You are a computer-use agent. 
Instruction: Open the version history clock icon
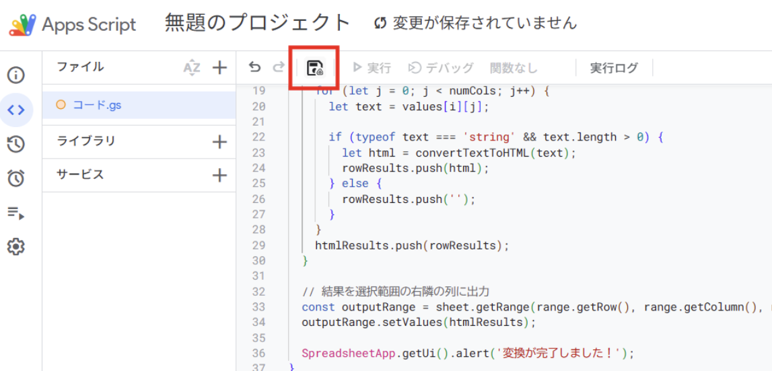pyautogui.click(x=16, y=144)
